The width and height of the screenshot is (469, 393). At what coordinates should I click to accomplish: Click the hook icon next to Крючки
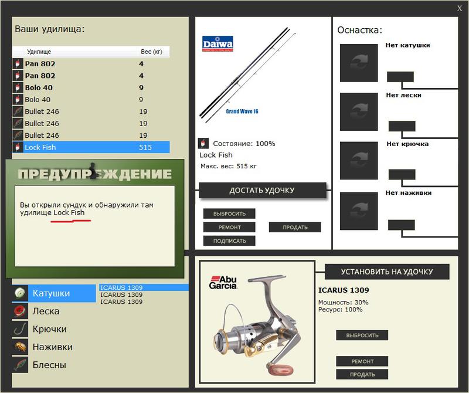pyautogui.click(x=20, y=329)
